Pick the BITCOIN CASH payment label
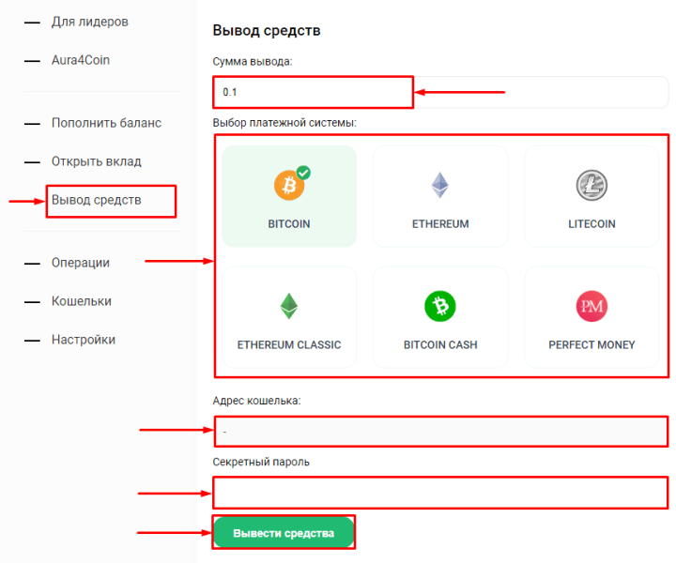676x563 pixels. coord(439,344)
